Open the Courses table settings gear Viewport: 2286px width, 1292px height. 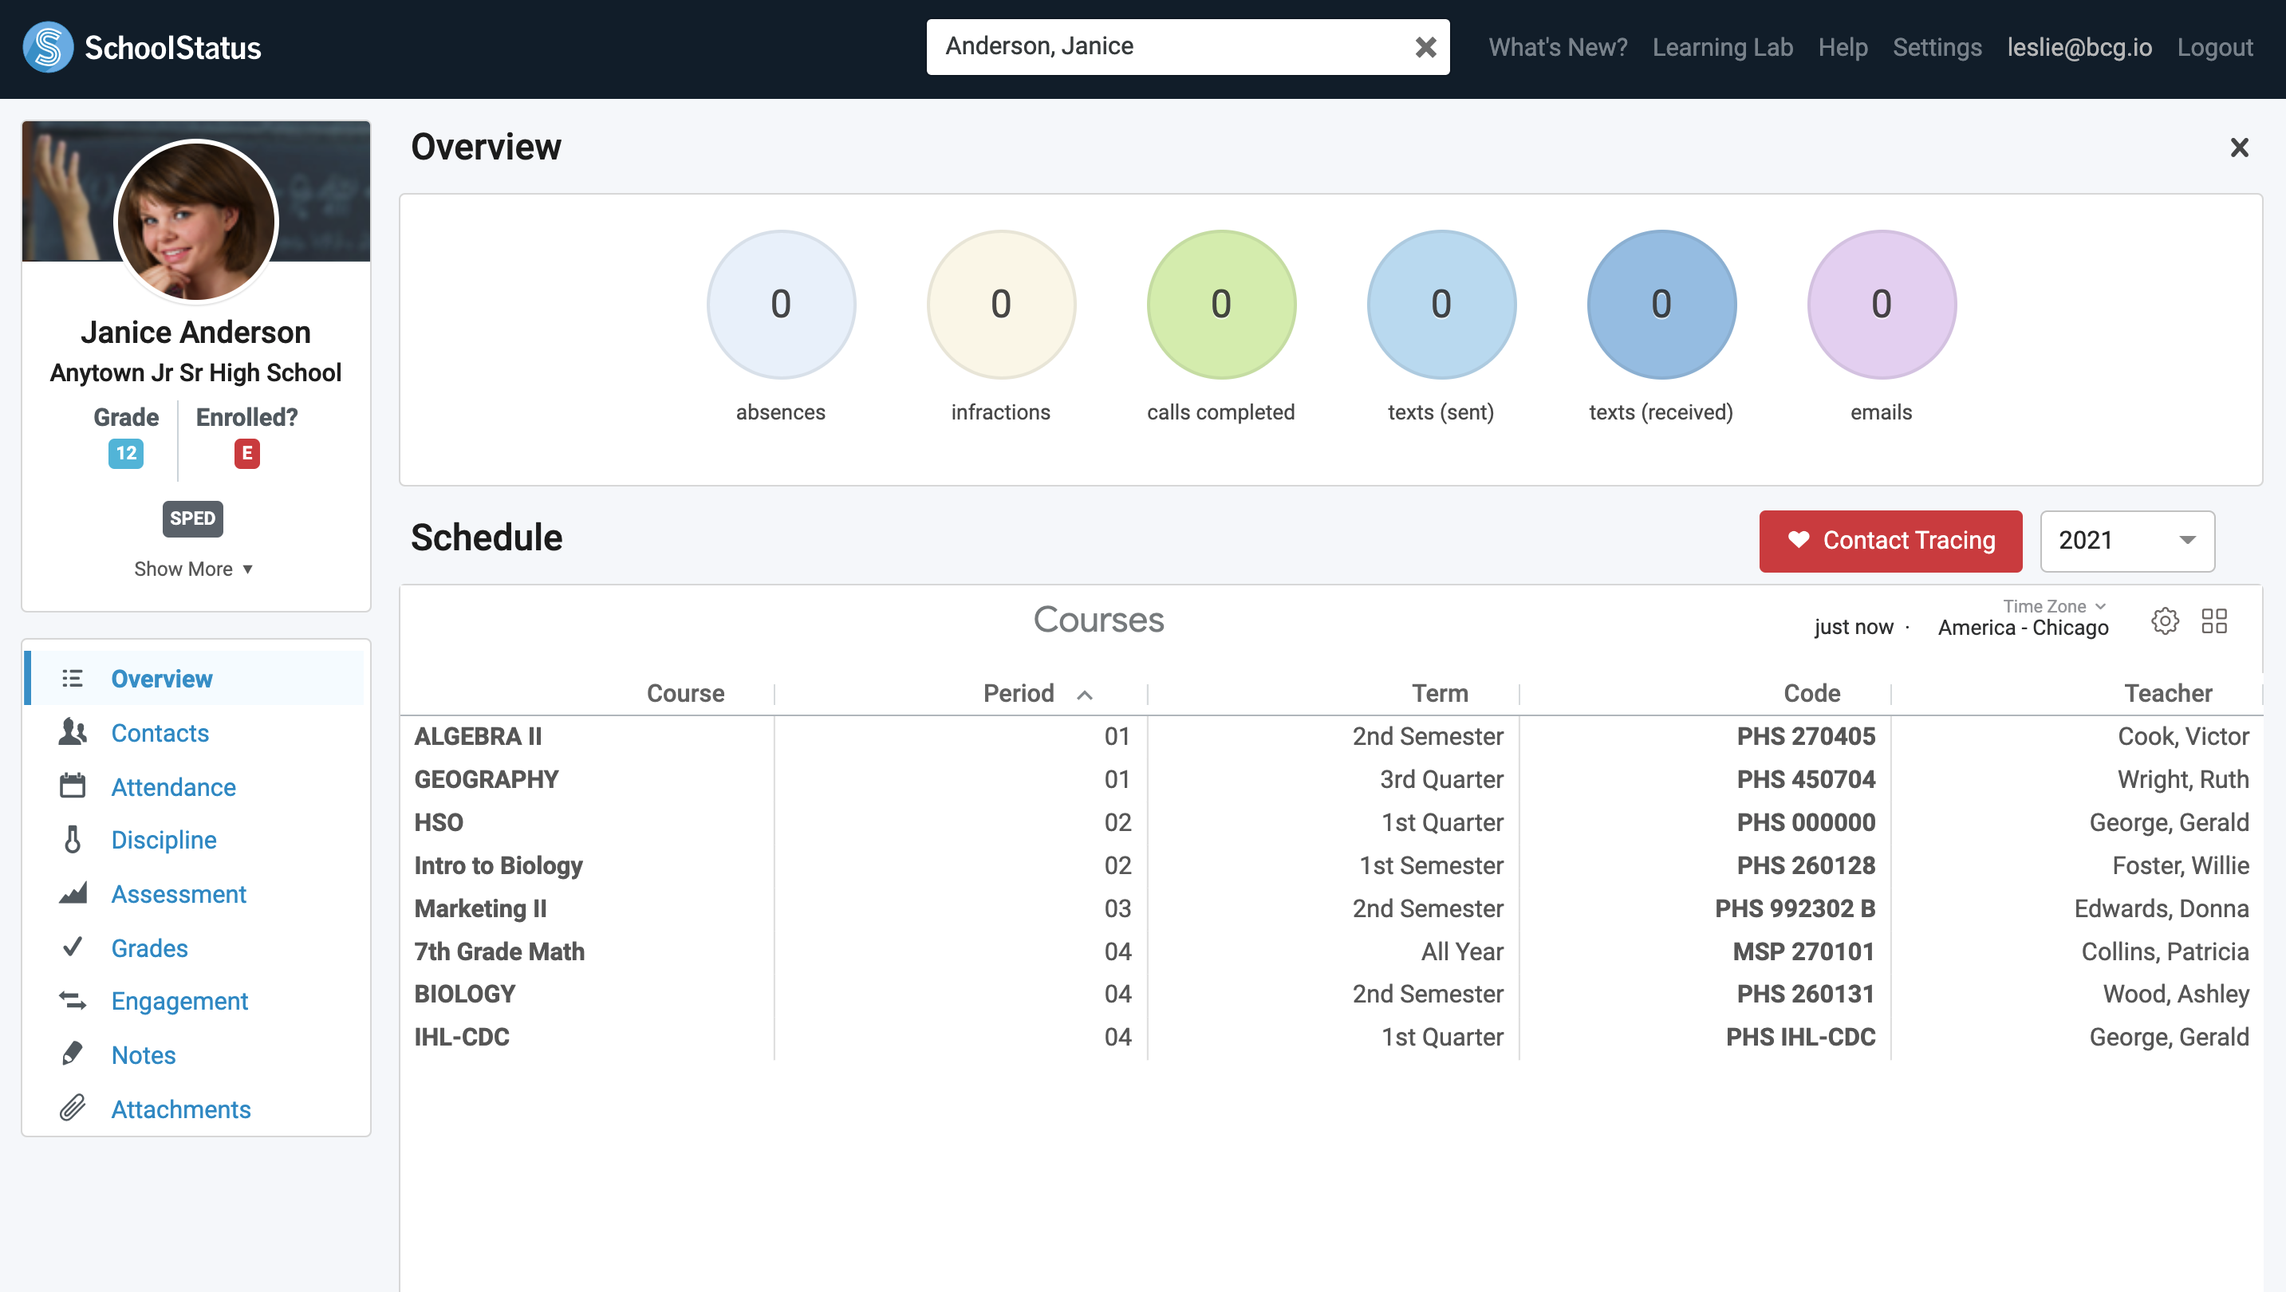click(x=2165, y=620)
